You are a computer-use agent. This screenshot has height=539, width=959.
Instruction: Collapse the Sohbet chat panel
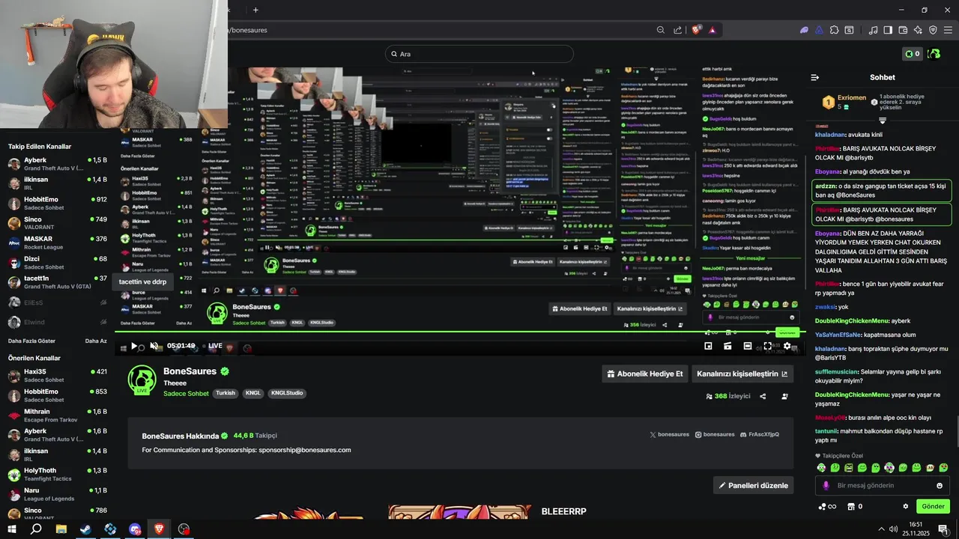pyautogui.click(x=815, y=77)
